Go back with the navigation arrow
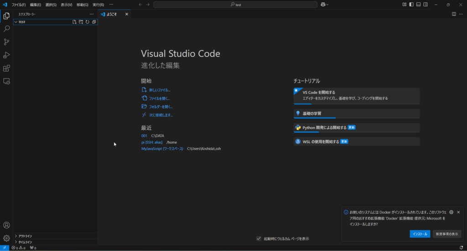467x251 pixels. point(140,5)
